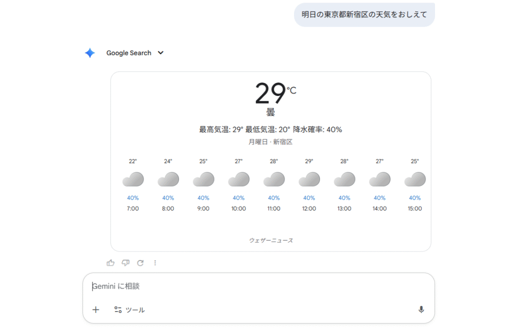Regenerate the response with the redo icon

point(140,262)
